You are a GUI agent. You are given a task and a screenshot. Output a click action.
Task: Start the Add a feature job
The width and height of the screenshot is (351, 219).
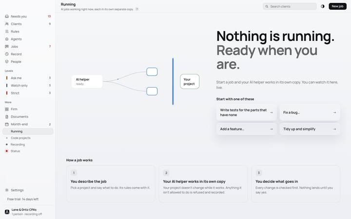247,129
